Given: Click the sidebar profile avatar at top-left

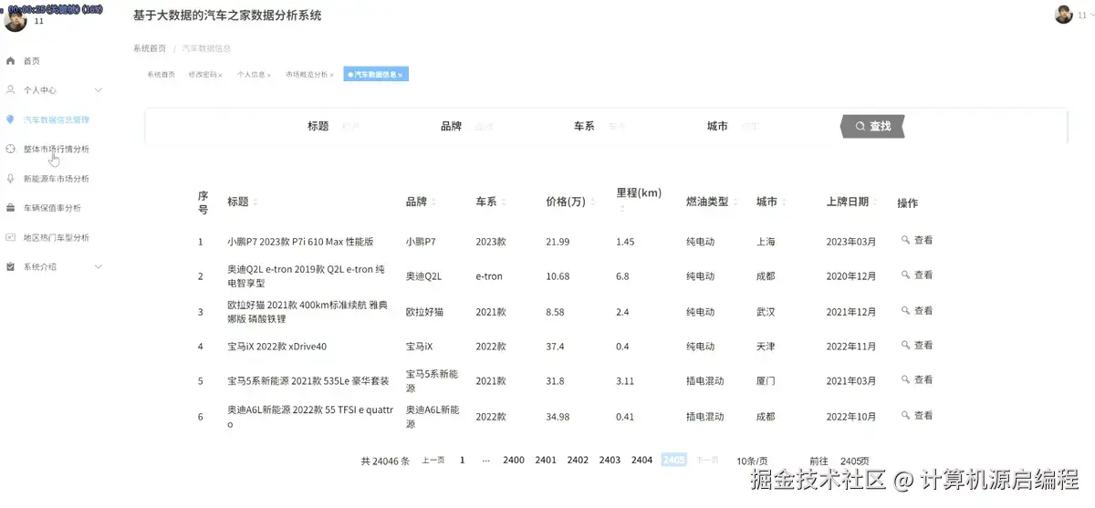Looking at the screenshot, I should (15, 20).
